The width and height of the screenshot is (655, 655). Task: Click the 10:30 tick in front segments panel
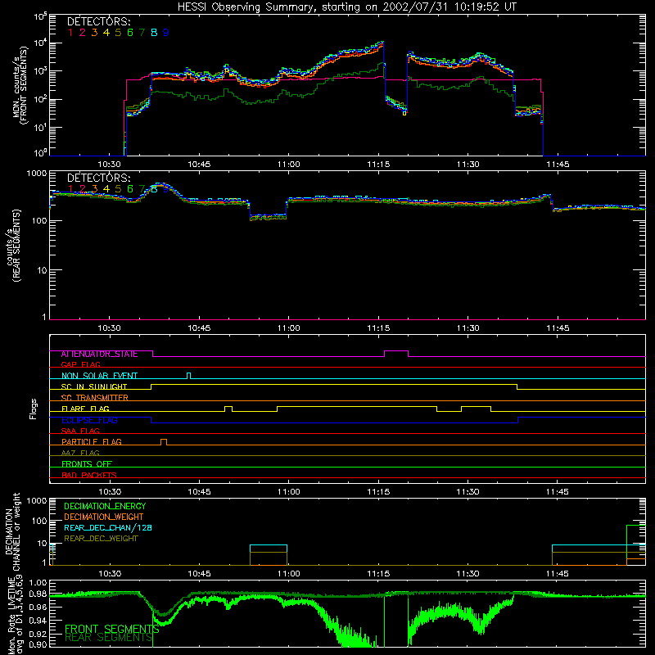tap(110, 165)
